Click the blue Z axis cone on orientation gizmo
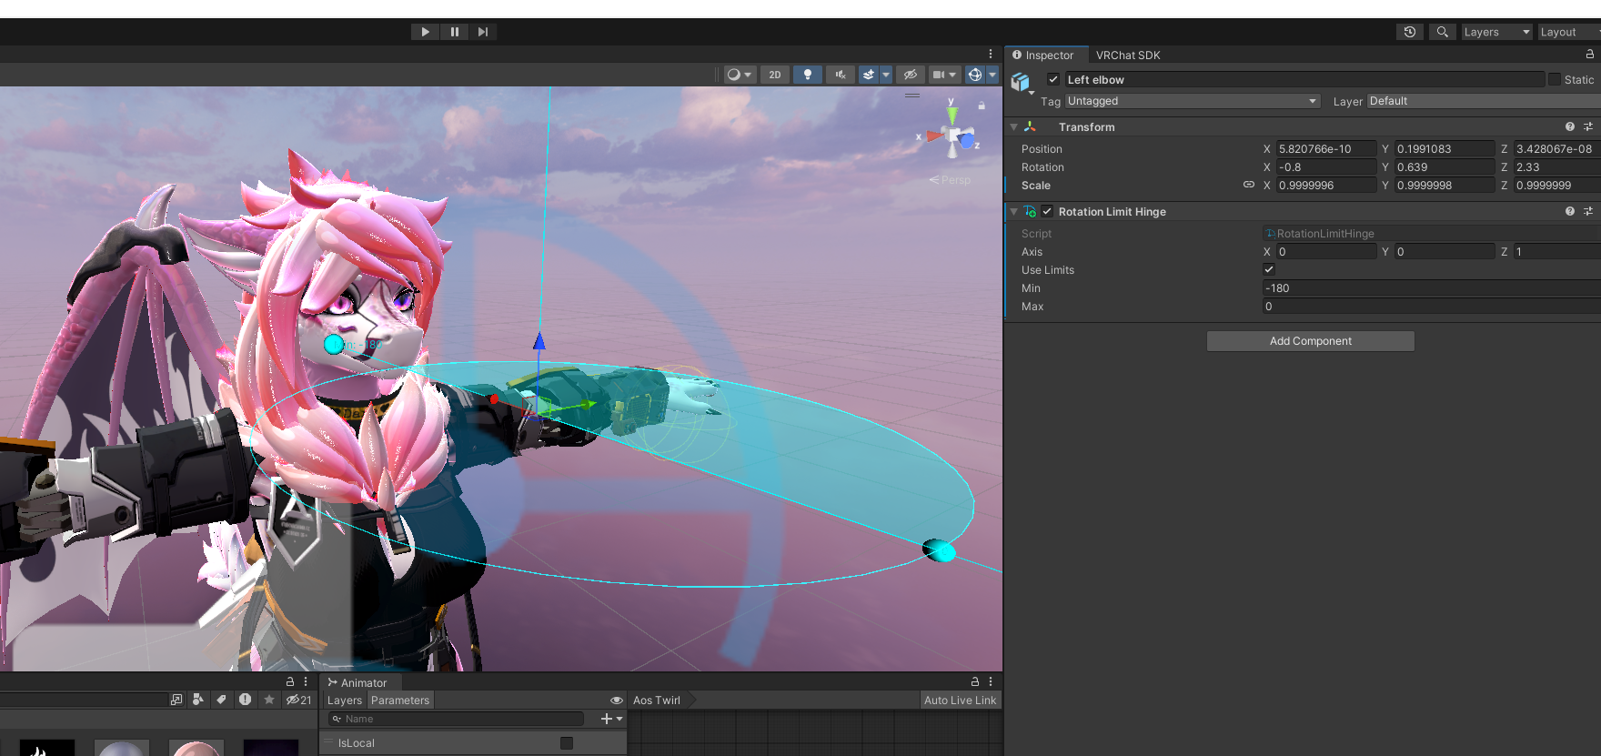 [x=967, y=141]
